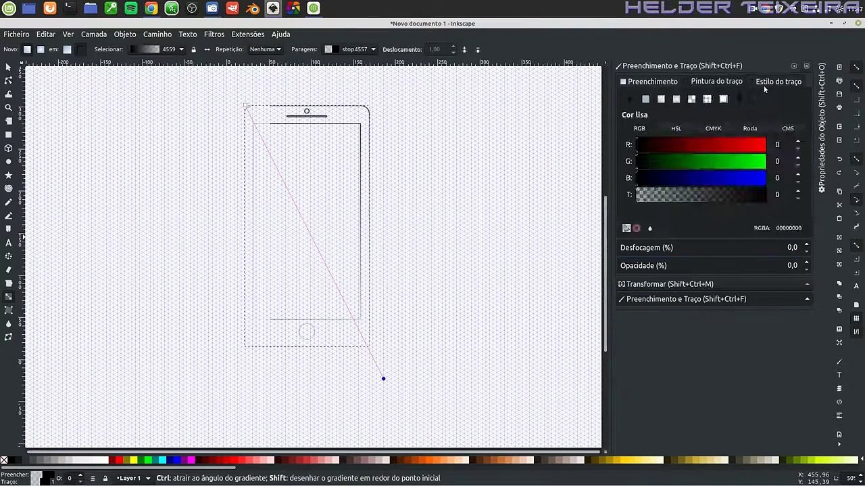The height and width of the screenshot is (486, 865).
Task: Toggle create gradient in stroke
Action: pyautogui.click(x=80, y=49)
